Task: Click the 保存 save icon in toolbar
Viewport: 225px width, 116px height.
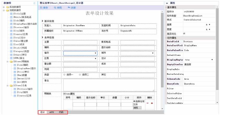Action: coord(41,8)
